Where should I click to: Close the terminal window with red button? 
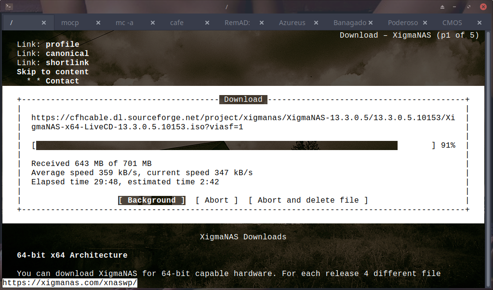(483, 7)
